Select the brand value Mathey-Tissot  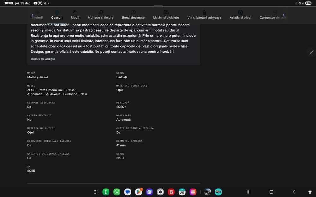[x=38, y=77]
